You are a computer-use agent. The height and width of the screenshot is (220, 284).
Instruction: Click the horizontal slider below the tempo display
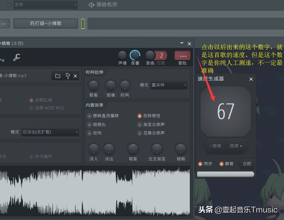[x=225, y=174]
